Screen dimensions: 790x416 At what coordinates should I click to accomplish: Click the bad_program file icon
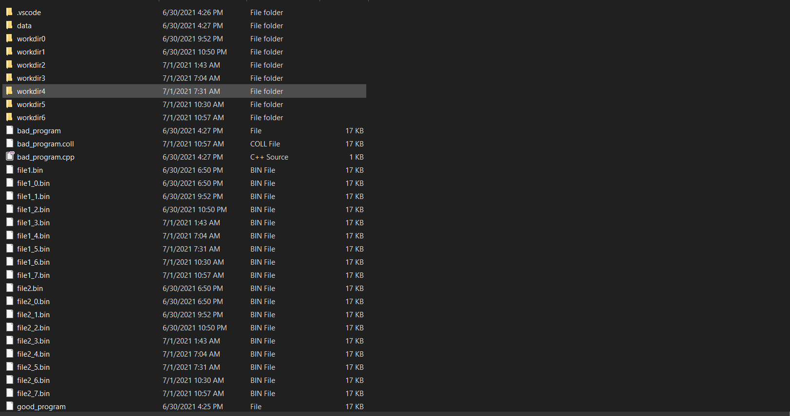pyautogui.click(x=10, y=130)
